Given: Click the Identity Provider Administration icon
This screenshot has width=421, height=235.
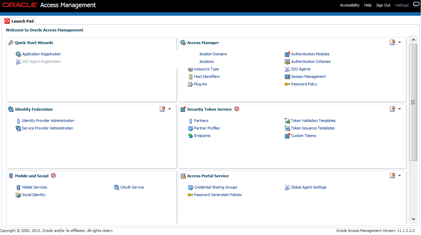Looking at the screenshot, I should (x=18, y=121).
